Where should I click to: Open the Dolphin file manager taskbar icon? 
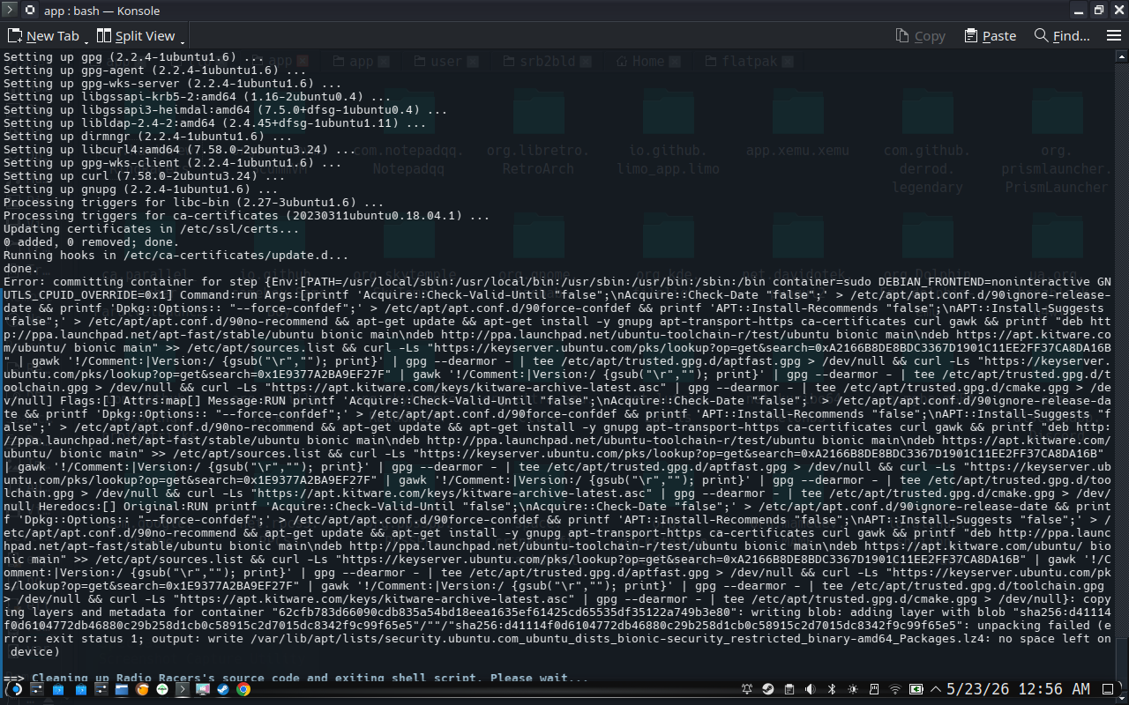pos(122,689)
